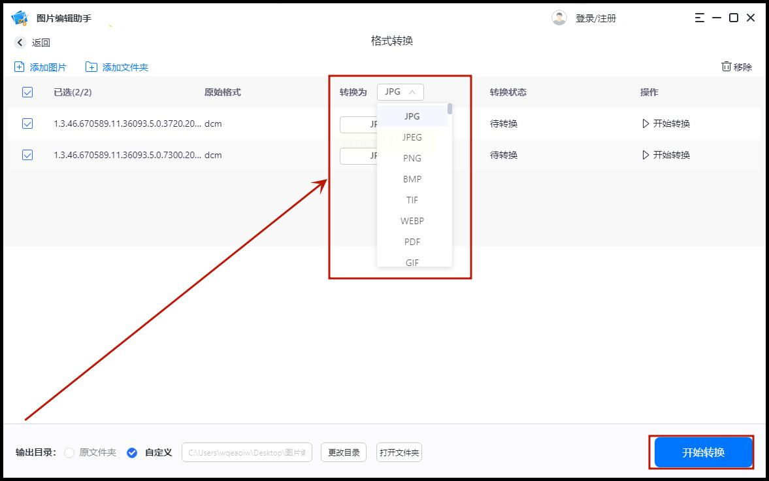Click the 转换状态 column header
Viewport: 769px width, 481px height.
point(508,92)
